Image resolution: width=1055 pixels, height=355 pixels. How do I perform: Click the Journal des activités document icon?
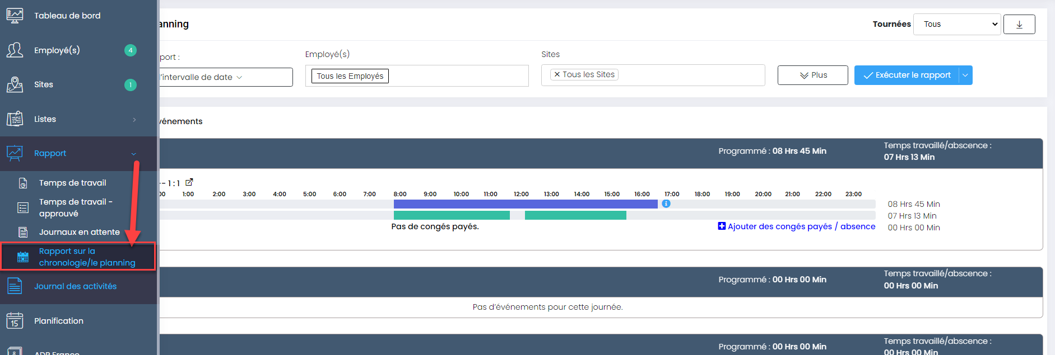[x=15, y=286]
